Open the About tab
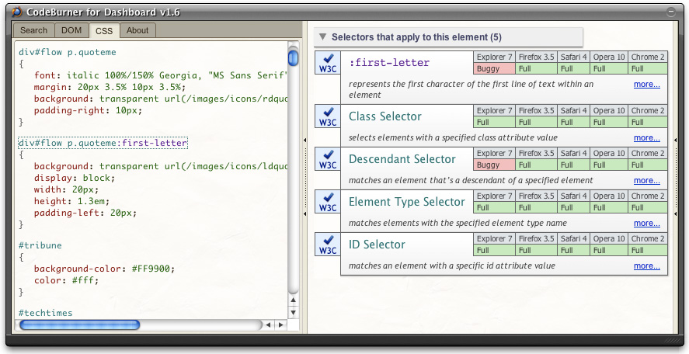The height and width of the screenshot is (354, 689). pos(137,30)
